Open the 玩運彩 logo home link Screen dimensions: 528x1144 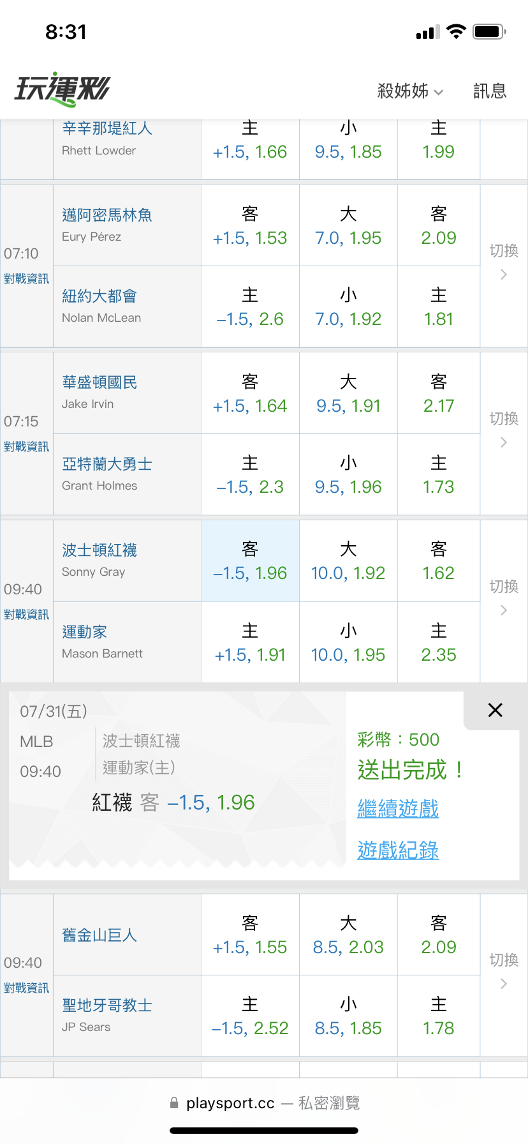pos(62,89)
